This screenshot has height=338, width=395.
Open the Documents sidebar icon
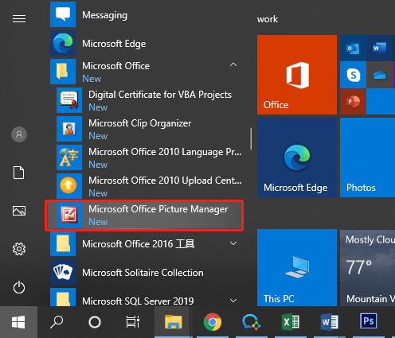point(19,173)
